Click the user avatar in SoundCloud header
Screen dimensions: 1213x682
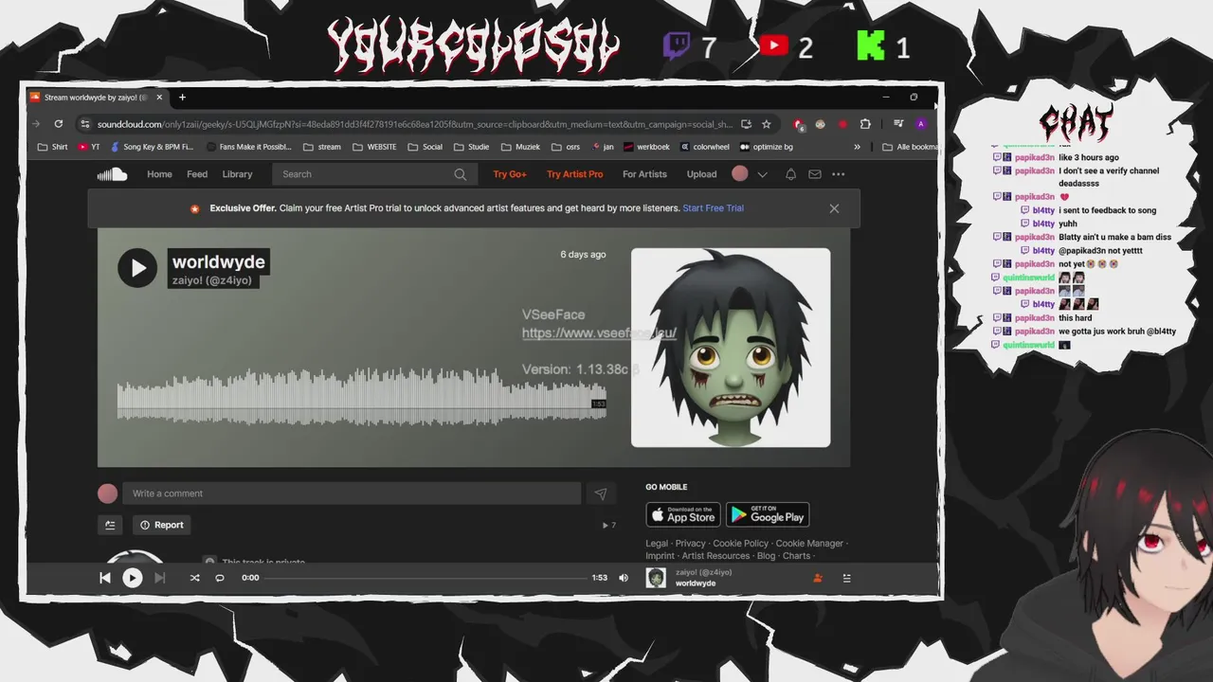[739, 173]
